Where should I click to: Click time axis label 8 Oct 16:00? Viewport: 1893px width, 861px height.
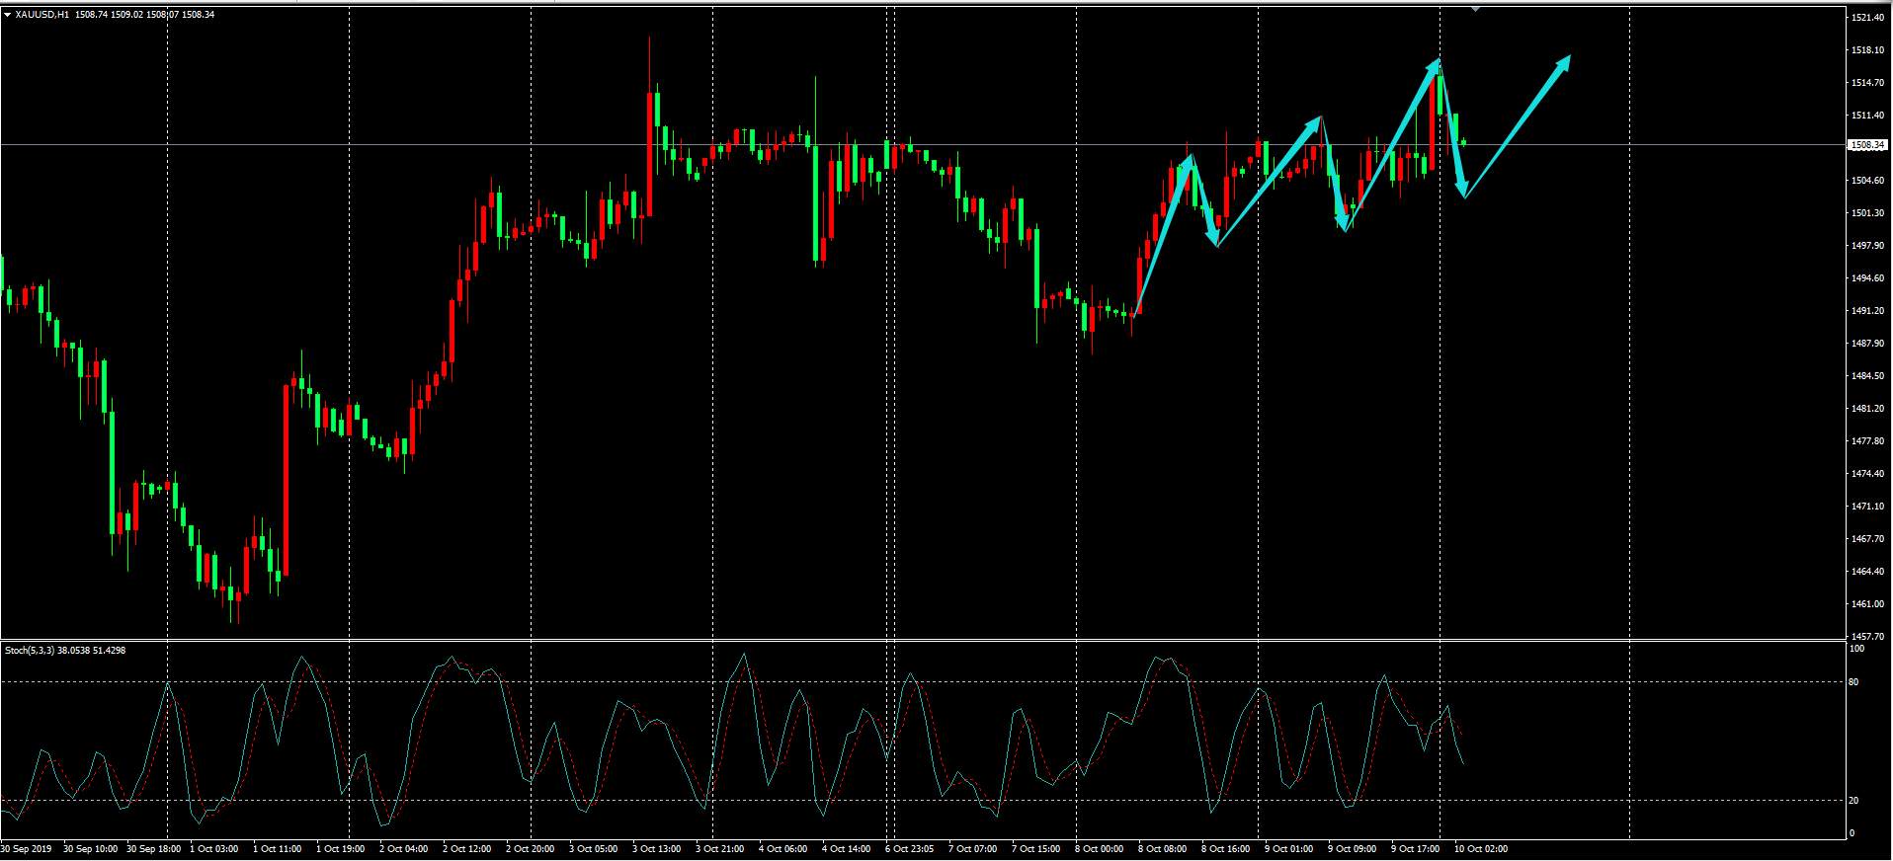click(1226, 849)
